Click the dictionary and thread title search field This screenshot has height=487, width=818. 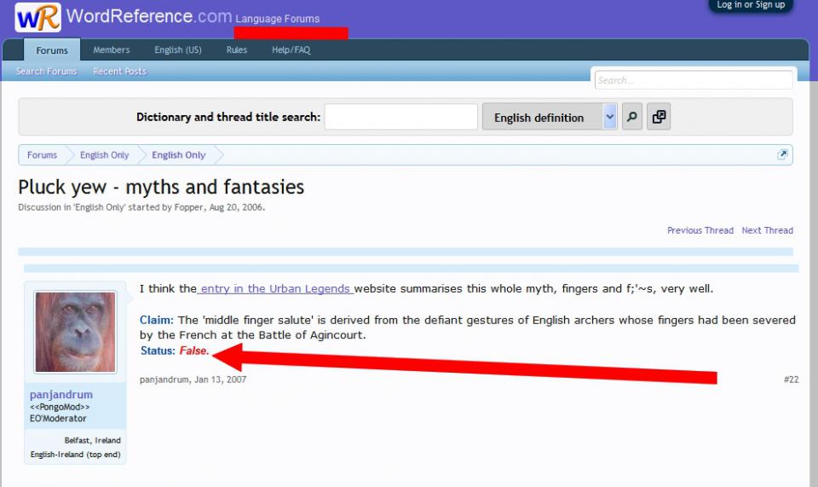pyautogui.click(x=400, y=118)
